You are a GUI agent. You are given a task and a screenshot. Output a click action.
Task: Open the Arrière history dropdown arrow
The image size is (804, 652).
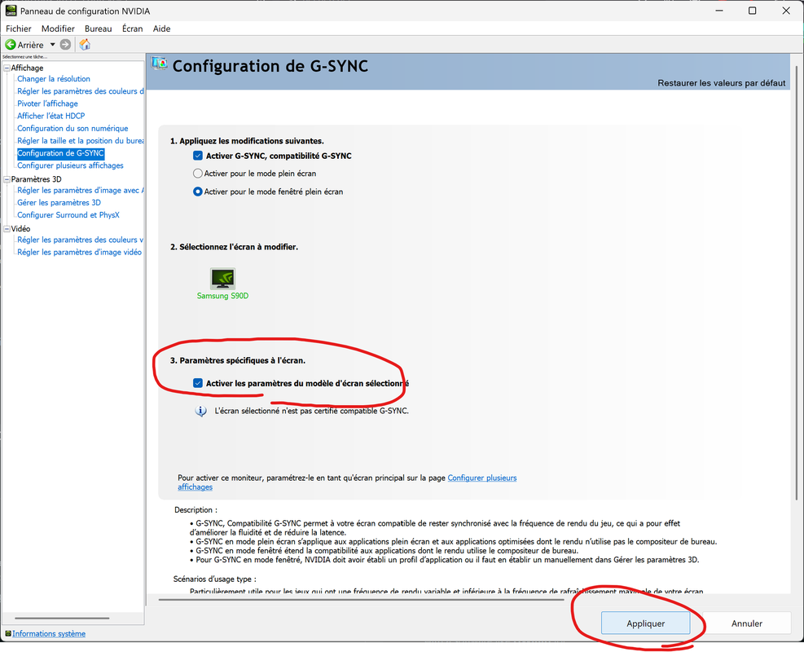(52, 45)
